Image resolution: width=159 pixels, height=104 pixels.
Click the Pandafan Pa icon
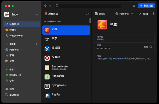[x=47, y=77]
